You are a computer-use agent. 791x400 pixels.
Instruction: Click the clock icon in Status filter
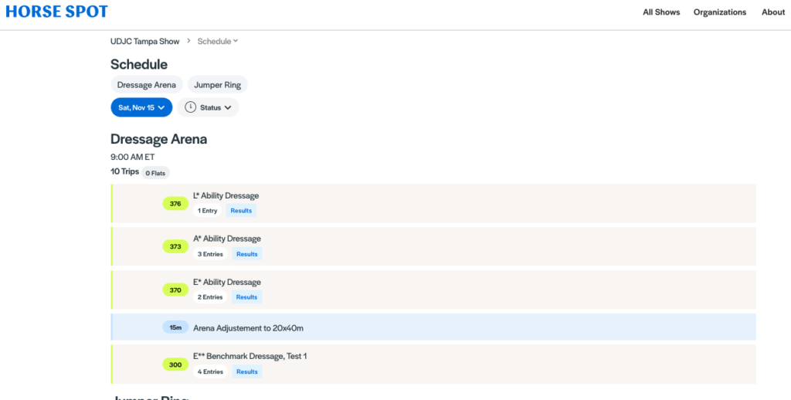[190, 107]
